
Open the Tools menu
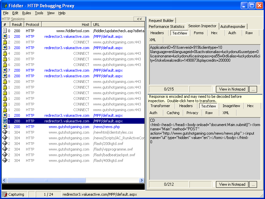point(39,13)
